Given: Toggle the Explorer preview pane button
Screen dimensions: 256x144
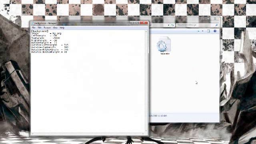Looking at the screenshot, I should [208, 31].
